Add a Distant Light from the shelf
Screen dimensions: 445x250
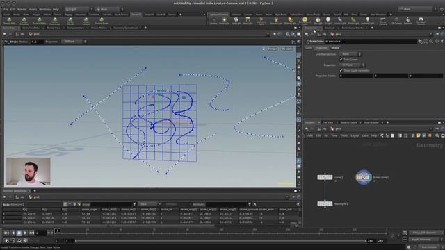pos(290,21)
